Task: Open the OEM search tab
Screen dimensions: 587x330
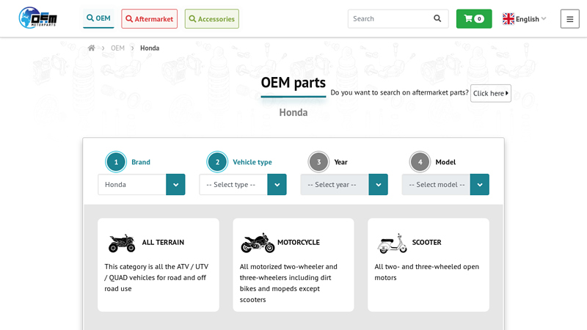Action: coord(98,18)
